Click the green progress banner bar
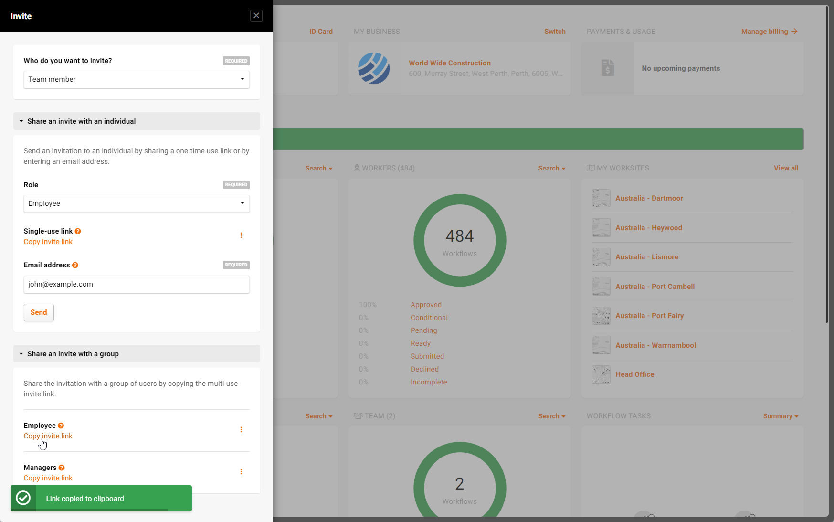Viewport: 834px width, 522px height. (538, 139)
